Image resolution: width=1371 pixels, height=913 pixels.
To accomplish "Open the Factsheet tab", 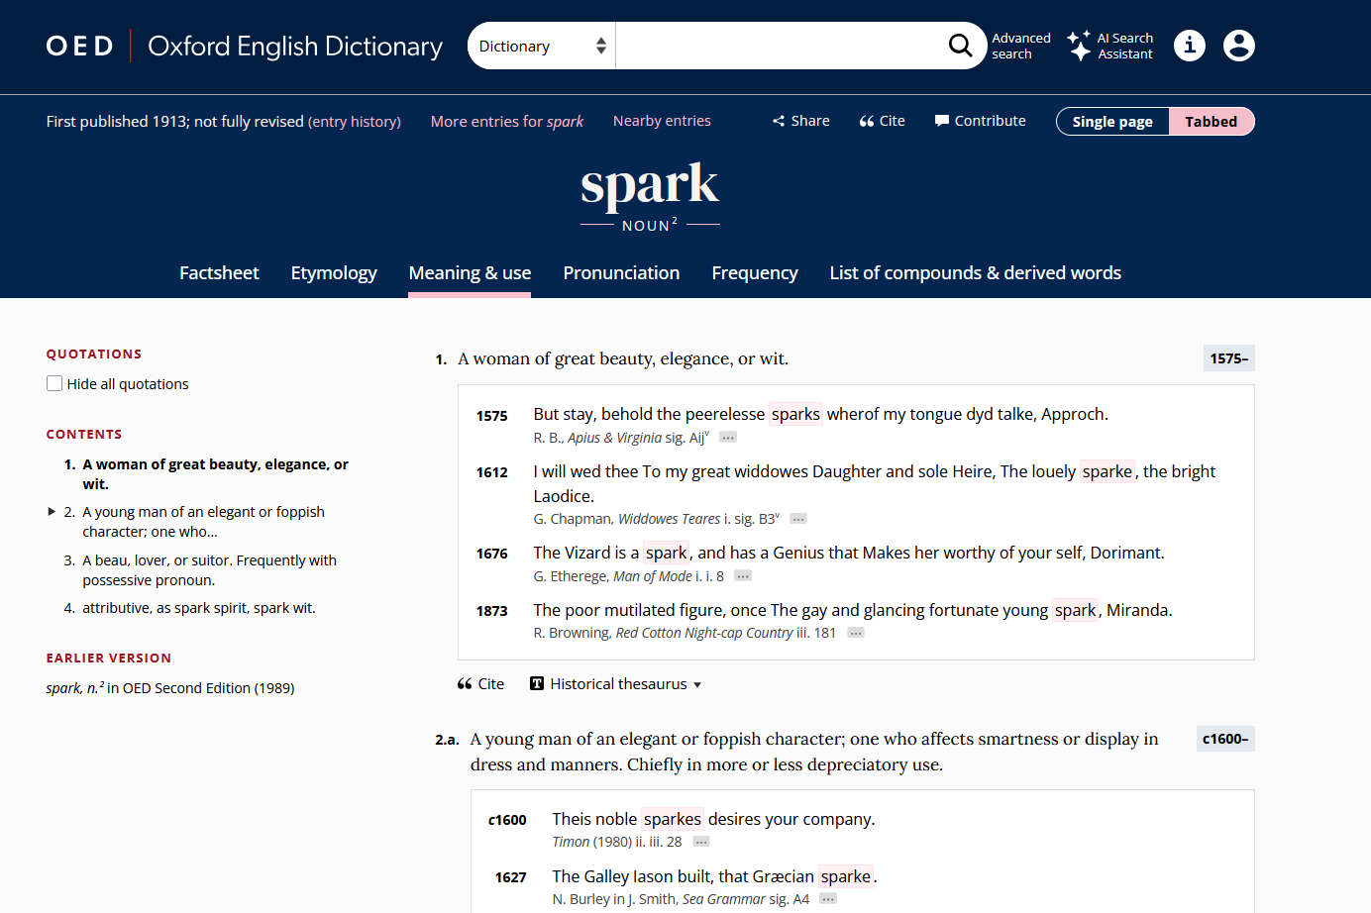I will [219, 273].
